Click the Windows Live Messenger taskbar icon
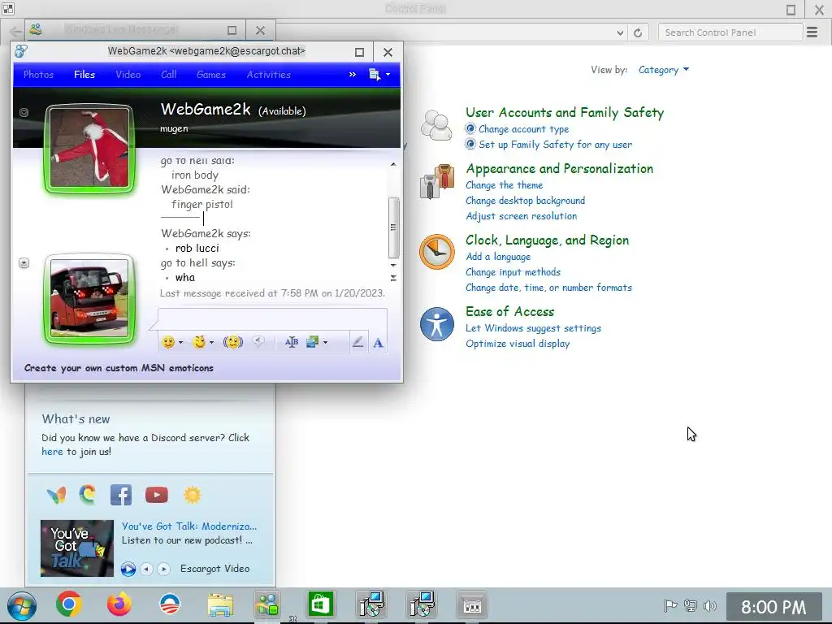Viewport: 832px width, 624px height. 267,604
